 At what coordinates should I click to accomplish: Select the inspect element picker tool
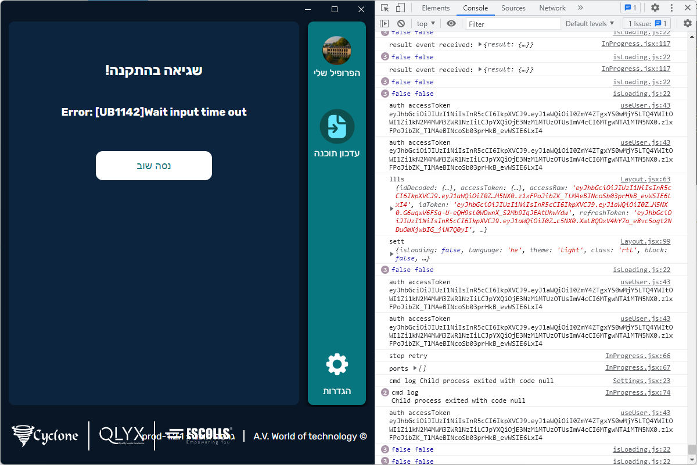click(385, 8)
